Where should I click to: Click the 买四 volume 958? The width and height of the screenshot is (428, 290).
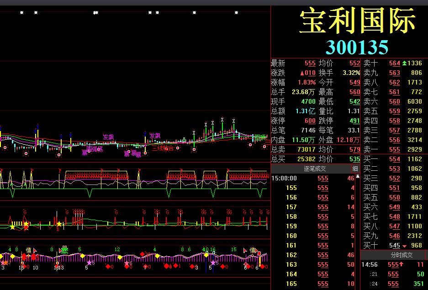coord(417,188)
